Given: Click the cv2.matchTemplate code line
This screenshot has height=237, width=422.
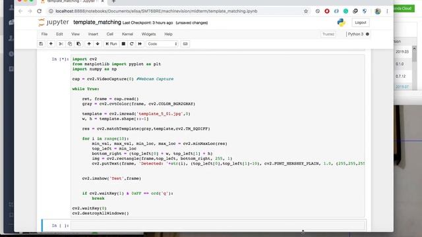Looking at the screenshot, I should [146, 129].
